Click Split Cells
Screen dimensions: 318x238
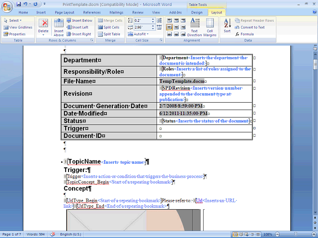click(109, 27)
